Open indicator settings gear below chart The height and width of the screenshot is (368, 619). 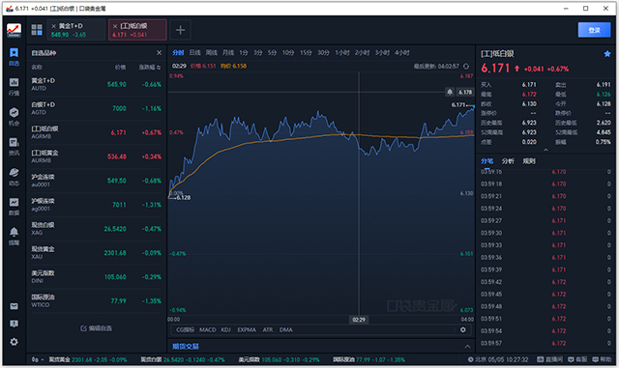pyautogui.click(x=463, y=329)
